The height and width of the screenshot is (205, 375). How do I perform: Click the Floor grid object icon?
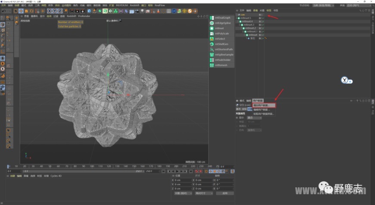(132, 11)
